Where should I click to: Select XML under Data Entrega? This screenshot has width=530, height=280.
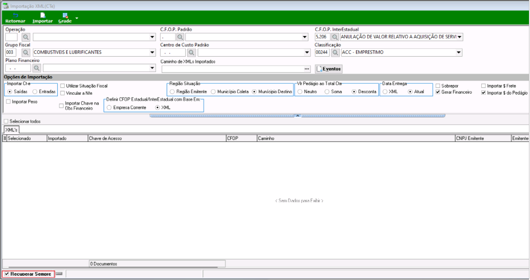385,92
